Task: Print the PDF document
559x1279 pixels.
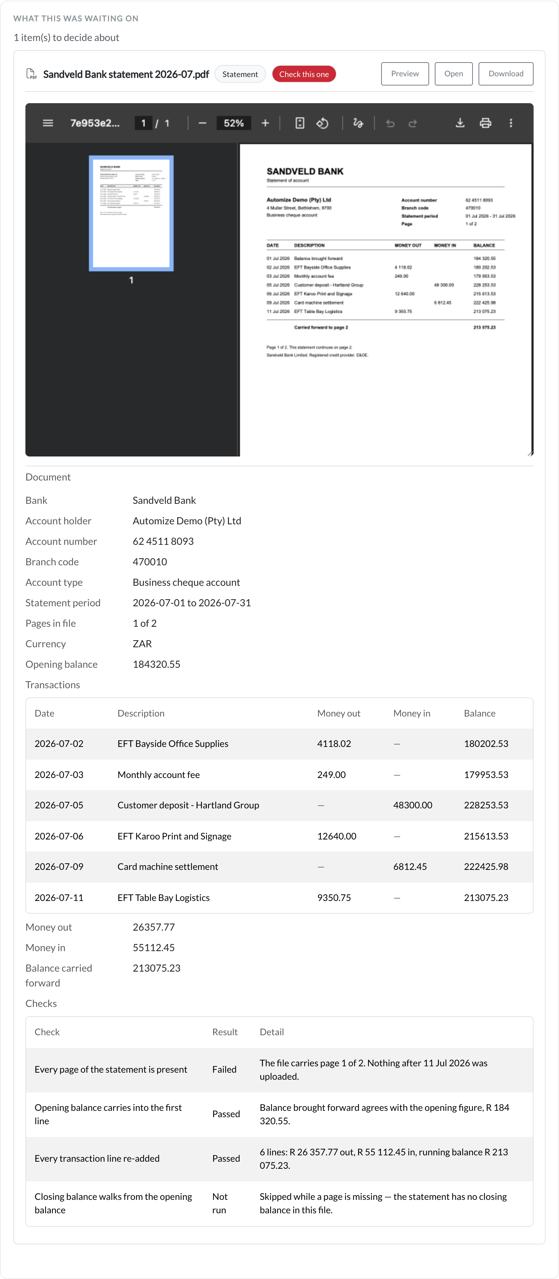Action: pos(486,123)
